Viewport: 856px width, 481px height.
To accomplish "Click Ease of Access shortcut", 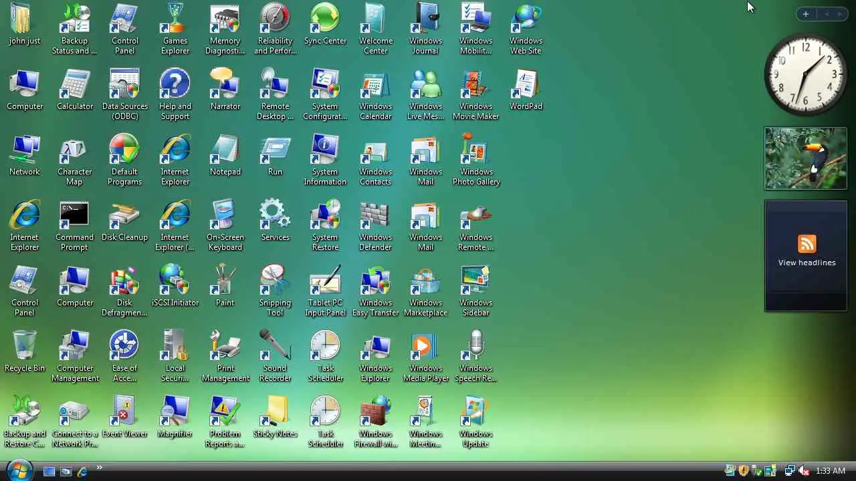I will (x=125, y=357).
